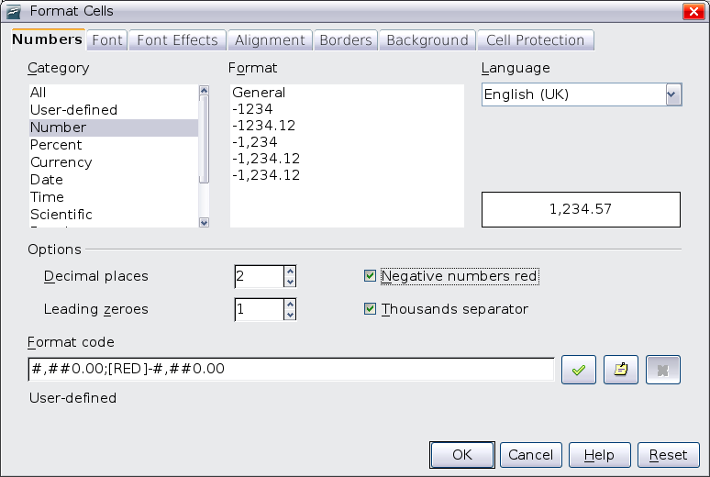Open Help for this dialog
Screen dimensions: 710x477
coord(600,455)
